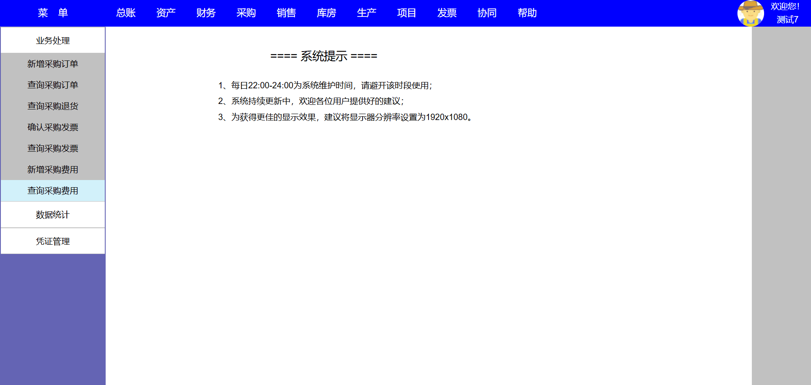Collapse the 业务处理 sidebar section
This screenshot has height=385, width=811.
tap(53, 41)
